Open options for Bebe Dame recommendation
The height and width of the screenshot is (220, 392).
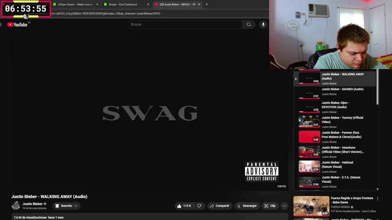[377, 199]
